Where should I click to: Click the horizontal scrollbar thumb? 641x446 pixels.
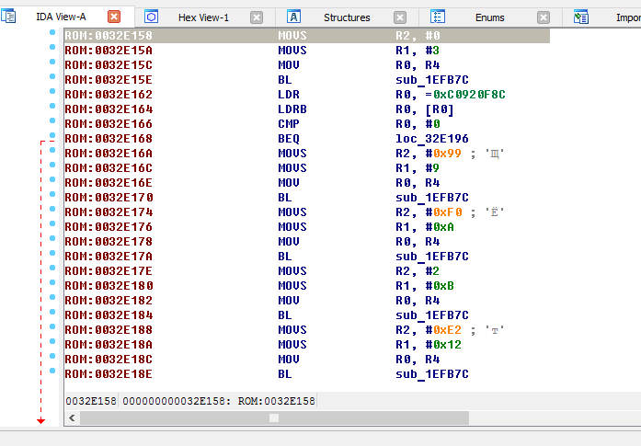273,417
